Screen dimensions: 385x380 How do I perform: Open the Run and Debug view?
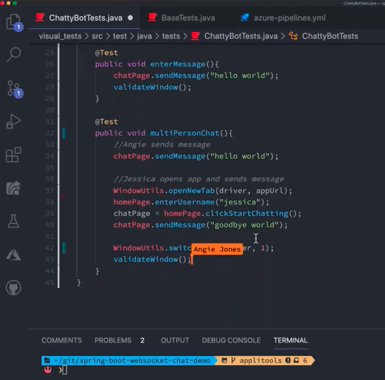[x=13, y=121]
